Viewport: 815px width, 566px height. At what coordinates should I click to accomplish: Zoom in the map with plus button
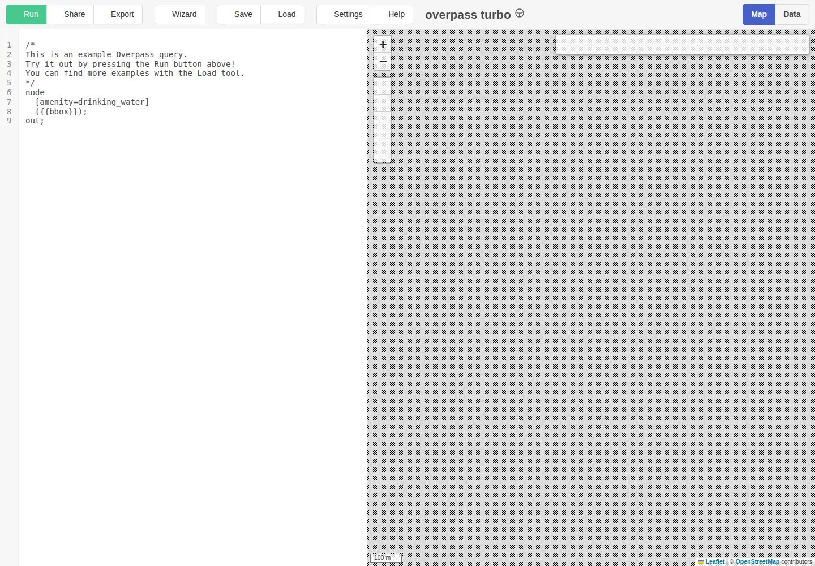click(383, 44)
